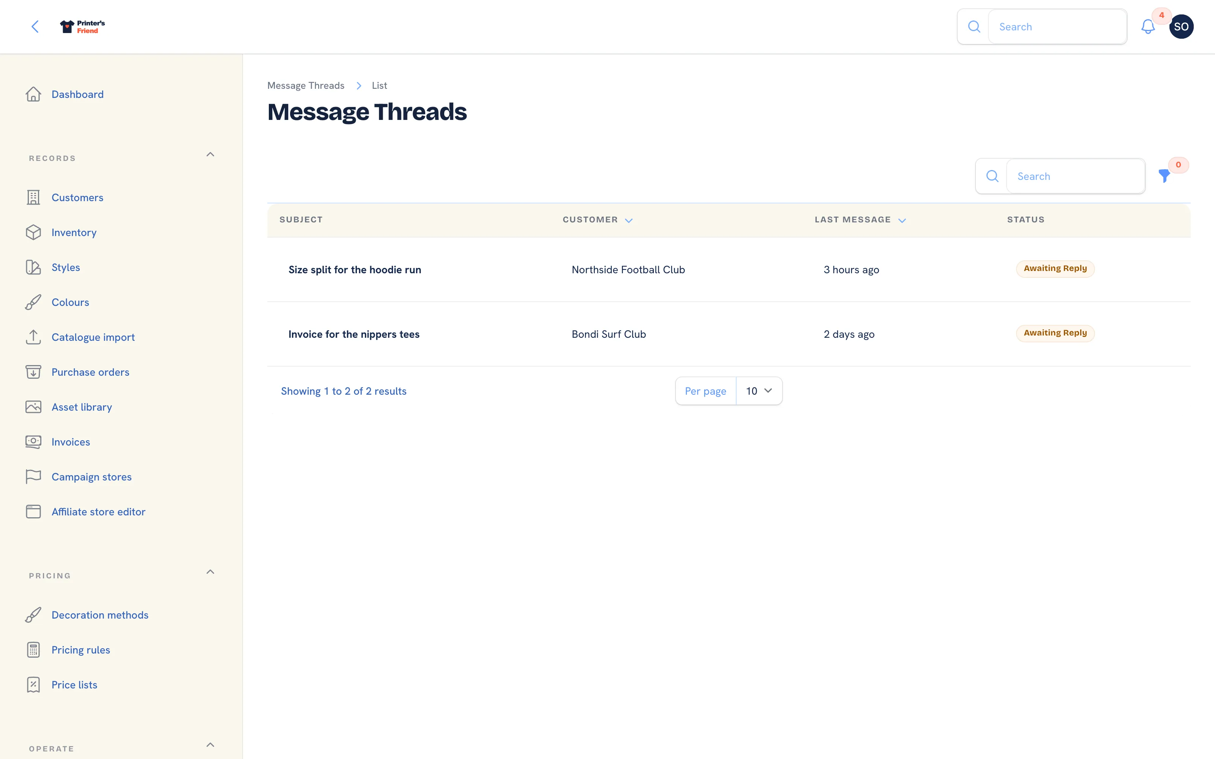This screenshot has height=759, width=1215.
Task: Click the '3 hours ago' cell
Action: coord(851,269)
